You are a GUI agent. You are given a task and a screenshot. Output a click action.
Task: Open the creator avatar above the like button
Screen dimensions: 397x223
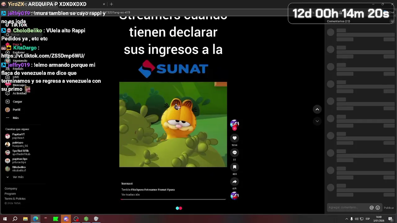click(x=234, y=124)
